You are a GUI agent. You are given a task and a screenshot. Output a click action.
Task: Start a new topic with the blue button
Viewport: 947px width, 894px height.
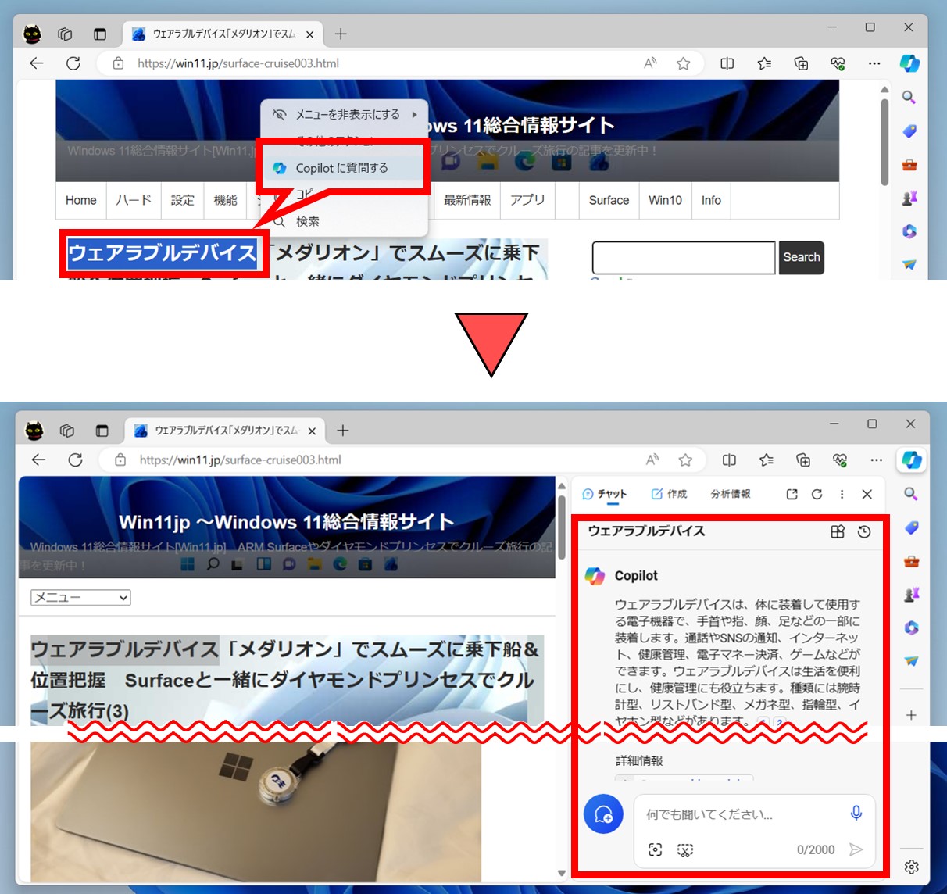(x=603, y=814)
